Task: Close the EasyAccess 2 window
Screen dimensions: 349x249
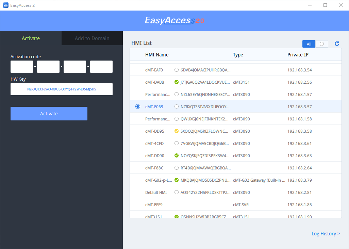Action: [341, 5]
